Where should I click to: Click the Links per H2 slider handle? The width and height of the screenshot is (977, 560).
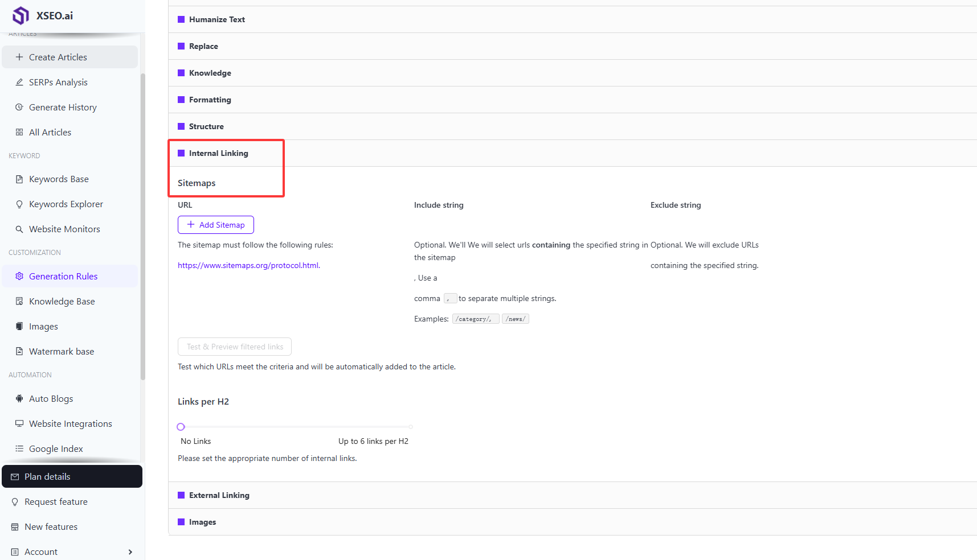181,427
